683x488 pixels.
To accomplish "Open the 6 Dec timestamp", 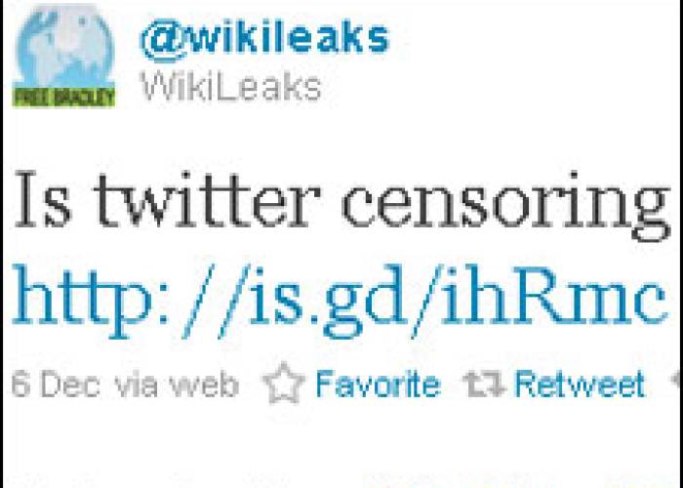I will point(56,386).
